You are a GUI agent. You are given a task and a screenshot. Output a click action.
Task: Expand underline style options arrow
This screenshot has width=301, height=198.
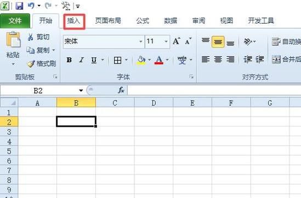(x=103, y=60)
